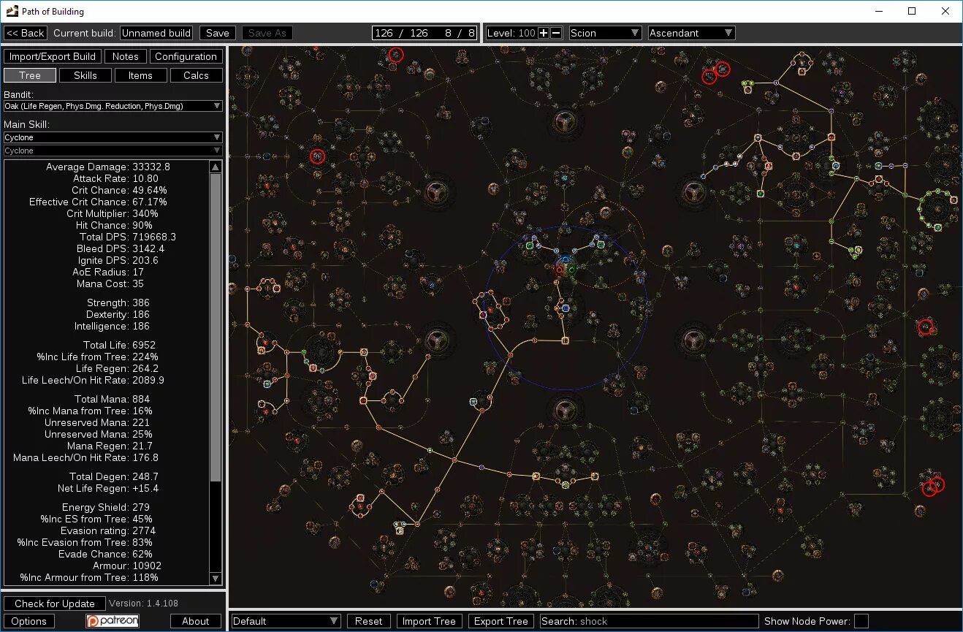Click the lower-left large class start emblem
The image size is (963, 632).
(x=436, y=340)
